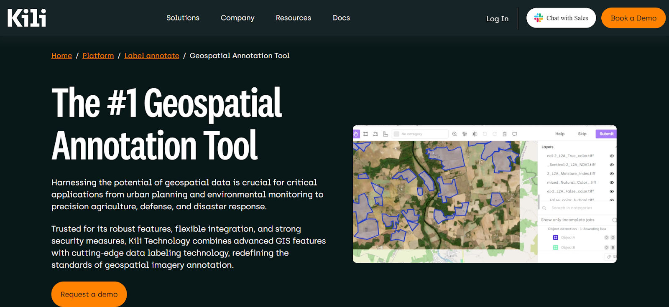The image size is (669, 307).
Task: Click the ObjectB category label
Action: tap(568, 248)
